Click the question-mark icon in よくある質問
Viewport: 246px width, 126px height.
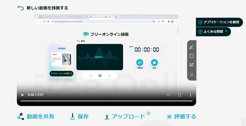pos(200,32)
